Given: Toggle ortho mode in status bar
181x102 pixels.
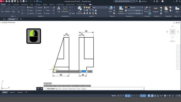Looking at the screenshot, I should (x=129, y=96).
